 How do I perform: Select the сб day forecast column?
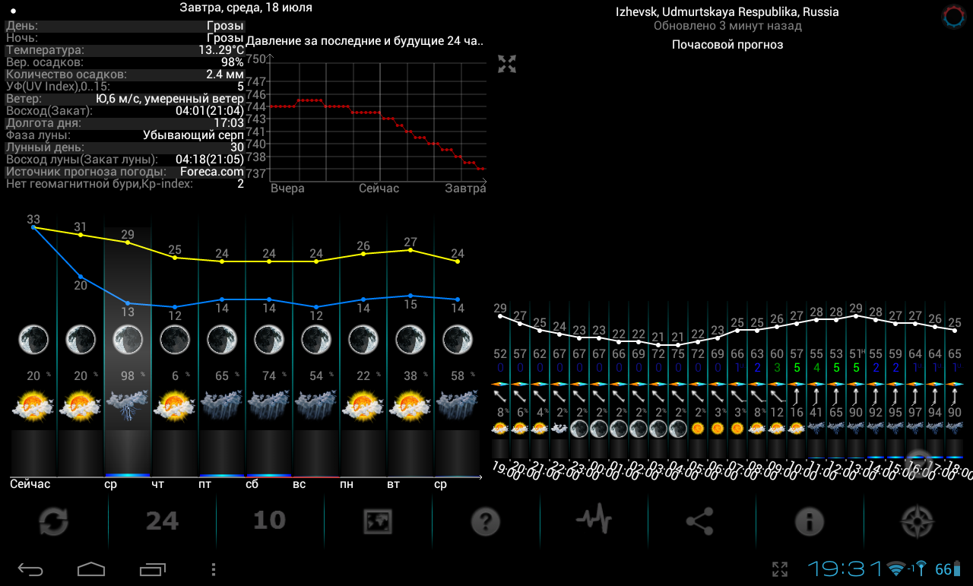[x=269, y=350]
